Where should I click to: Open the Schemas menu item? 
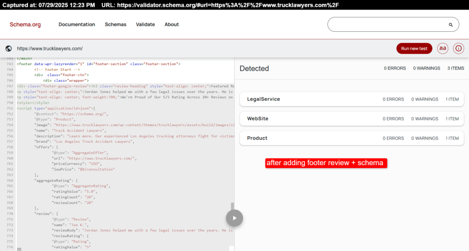pos(116,25)
